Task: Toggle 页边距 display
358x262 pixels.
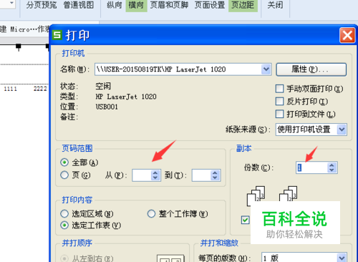Action: (243, 5)
